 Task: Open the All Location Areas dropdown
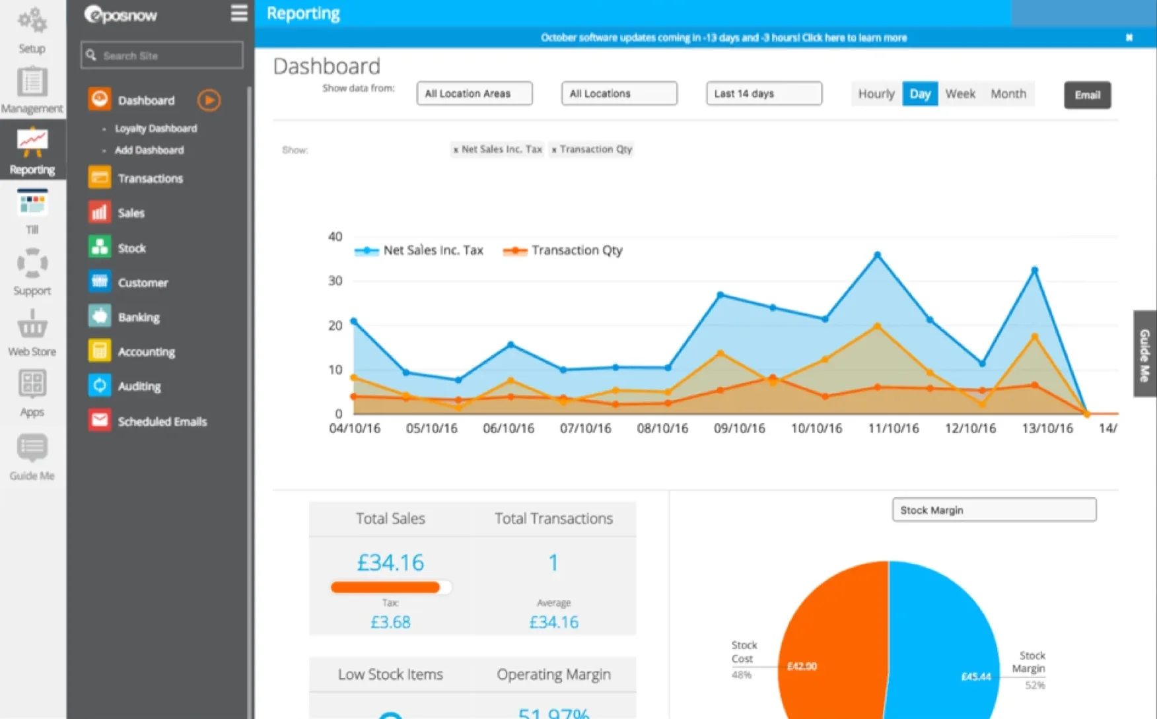[474, 93]
